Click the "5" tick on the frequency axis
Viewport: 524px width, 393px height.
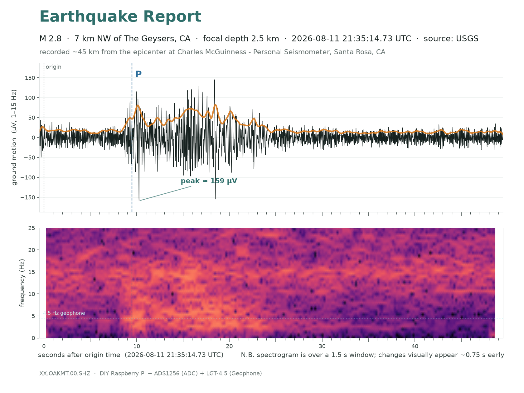(x=34, y=316)
